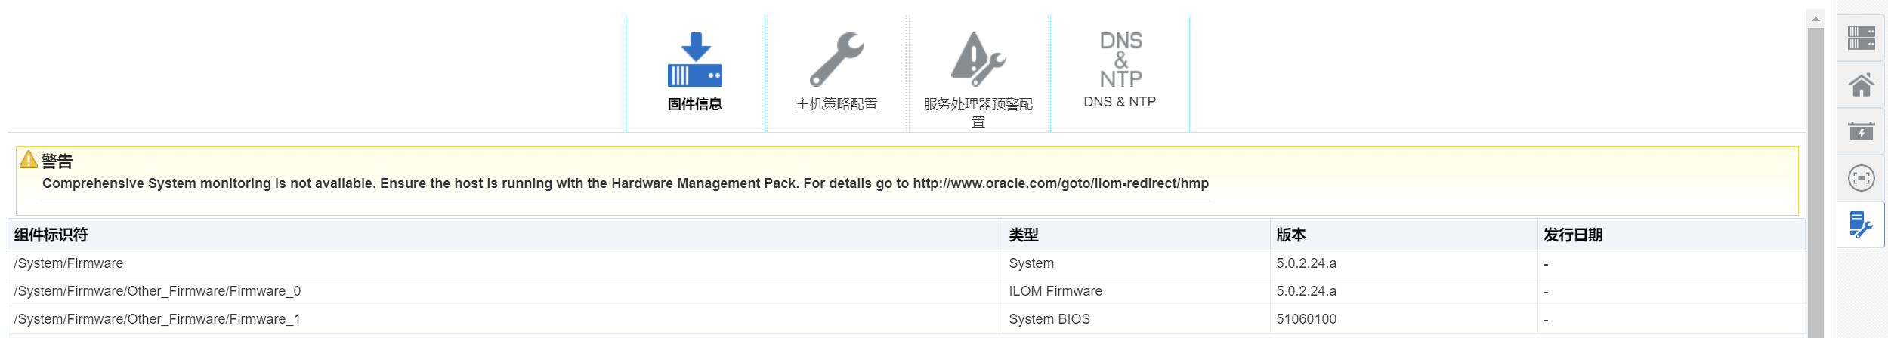Sort by the 类型 column header
The width and height of the screenshot is (1888, 338).
click(1024, 235)
